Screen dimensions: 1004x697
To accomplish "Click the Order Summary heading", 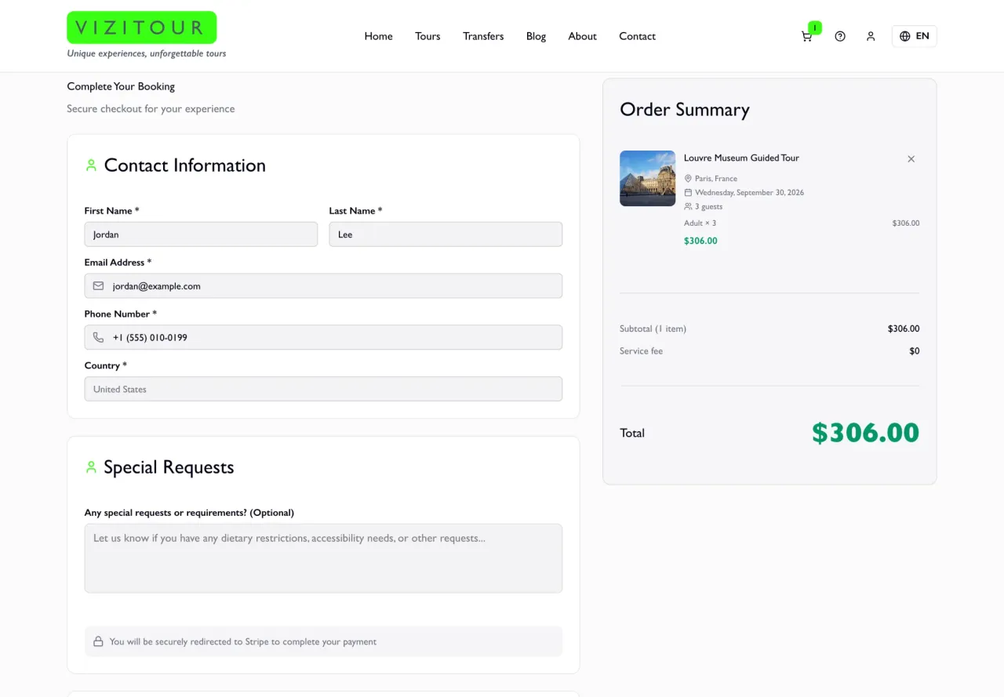I will click(x=685, y=110).
